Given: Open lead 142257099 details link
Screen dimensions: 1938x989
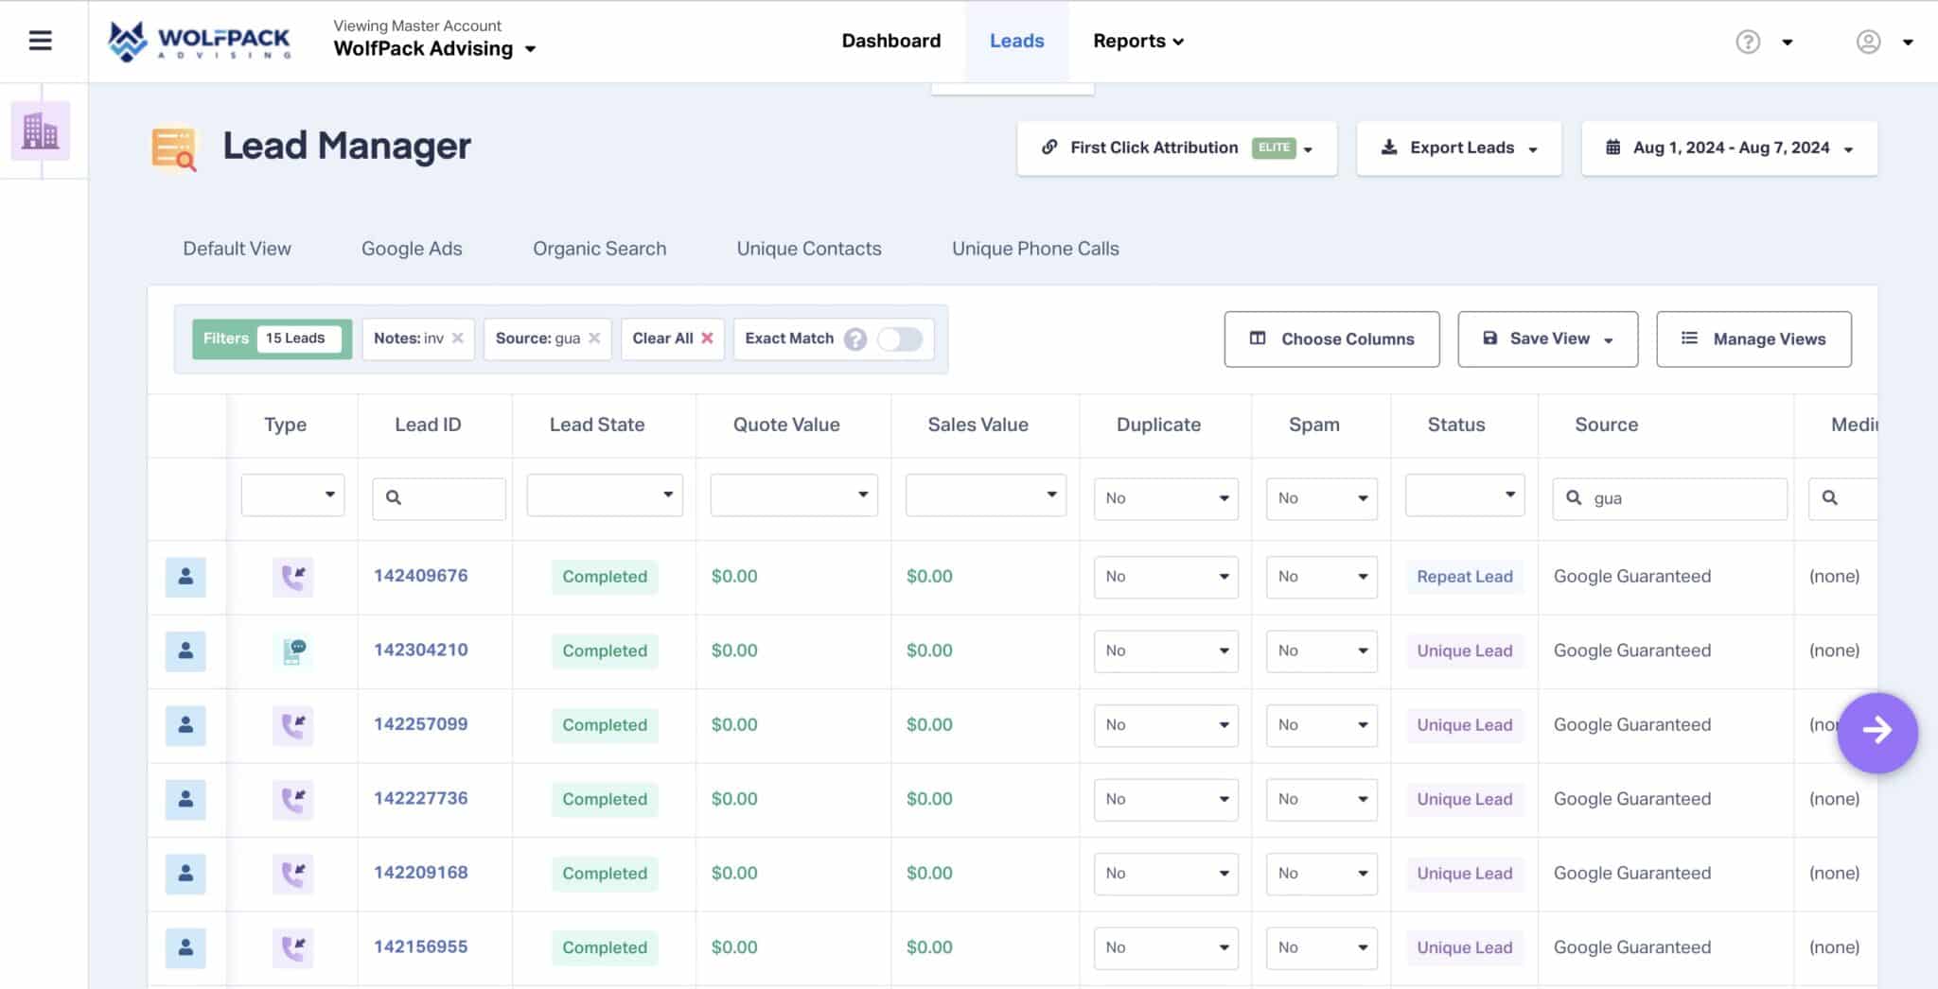Looking at the screenshot, I should pyautogui.click(x=420, y=723).
